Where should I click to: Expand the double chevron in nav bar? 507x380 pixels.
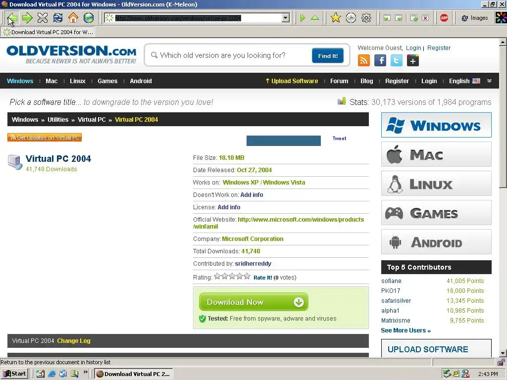489,81
